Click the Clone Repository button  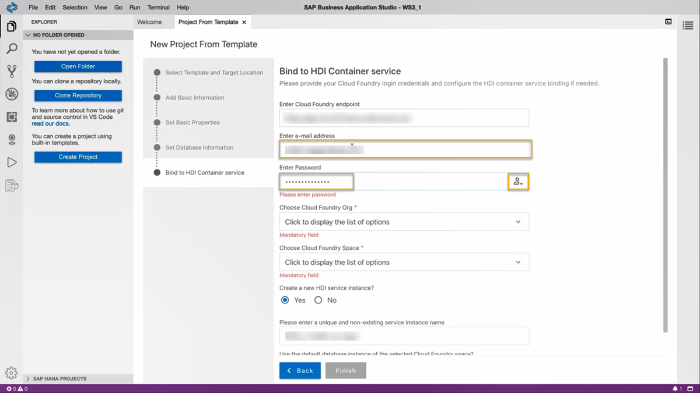(78, 95)
